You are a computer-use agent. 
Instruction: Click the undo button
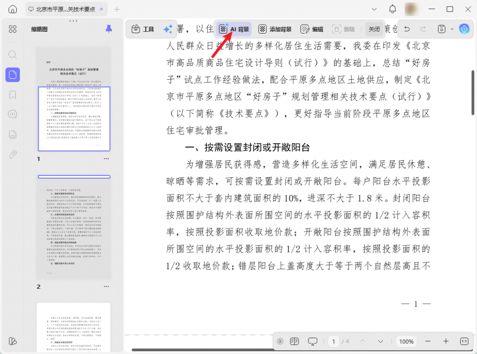(407, 29)
